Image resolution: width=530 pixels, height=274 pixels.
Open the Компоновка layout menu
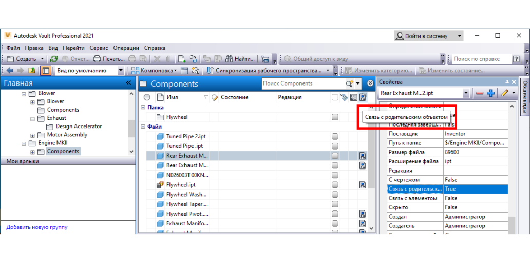[154, 71]
